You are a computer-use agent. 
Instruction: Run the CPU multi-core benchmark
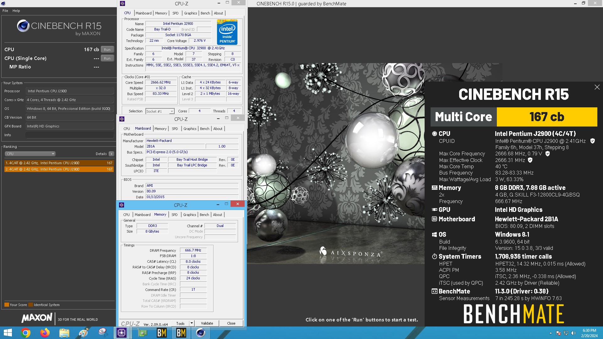107,50
